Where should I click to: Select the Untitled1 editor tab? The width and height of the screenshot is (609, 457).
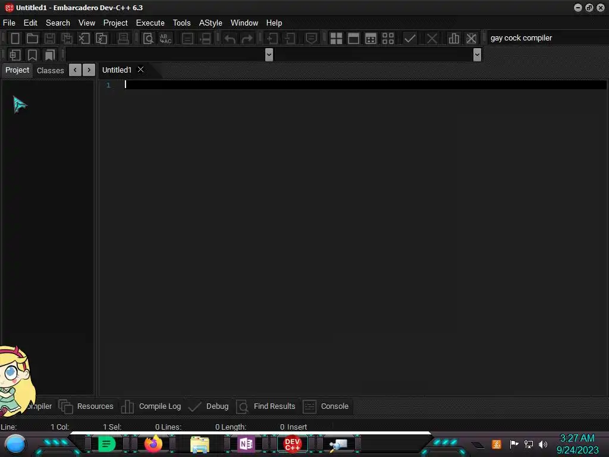coord(117,70)
